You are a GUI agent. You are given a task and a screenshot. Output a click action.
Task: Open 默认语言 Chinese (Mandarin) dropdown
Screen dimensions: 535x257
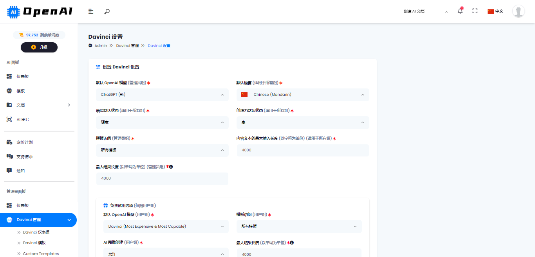pos(303,95)
